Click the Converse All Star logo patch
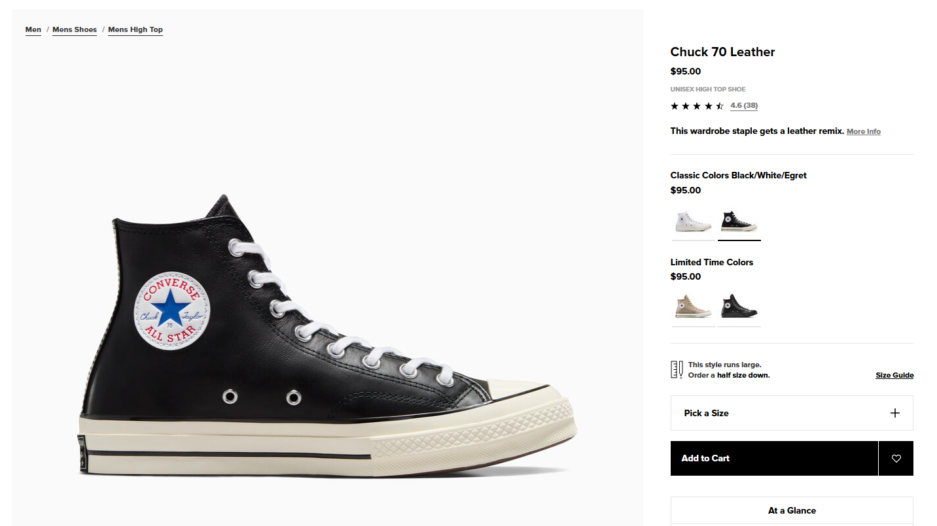937x526 pixels. click(x=172, y=312)
